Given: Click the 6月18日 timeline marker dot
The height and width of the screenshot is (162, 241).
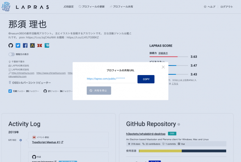Looking at the screenshot, I should click(21, 140).
